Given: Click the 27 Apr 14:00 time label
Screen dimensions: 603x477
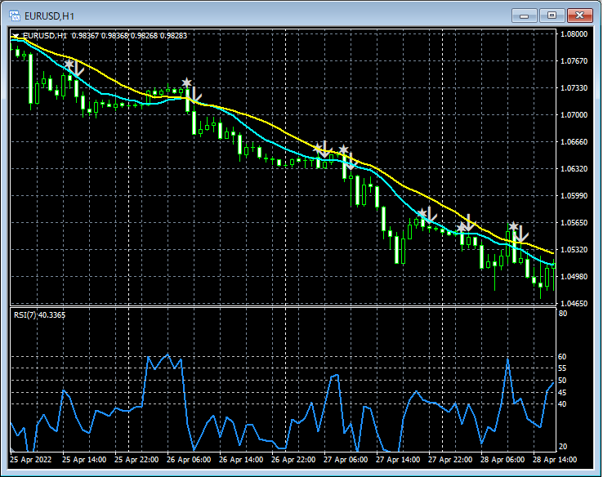Looking at the screenshot, I should point(398,460).
